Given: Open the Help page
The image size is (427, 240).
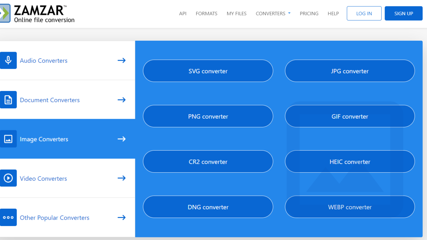Looking at the screenshot, I should pos(333,14).
